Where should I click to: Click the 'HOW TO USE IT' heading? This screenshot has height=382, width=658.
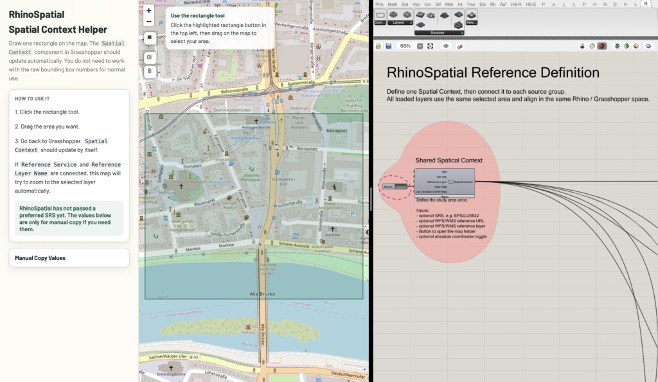click(x=32, y=98)
